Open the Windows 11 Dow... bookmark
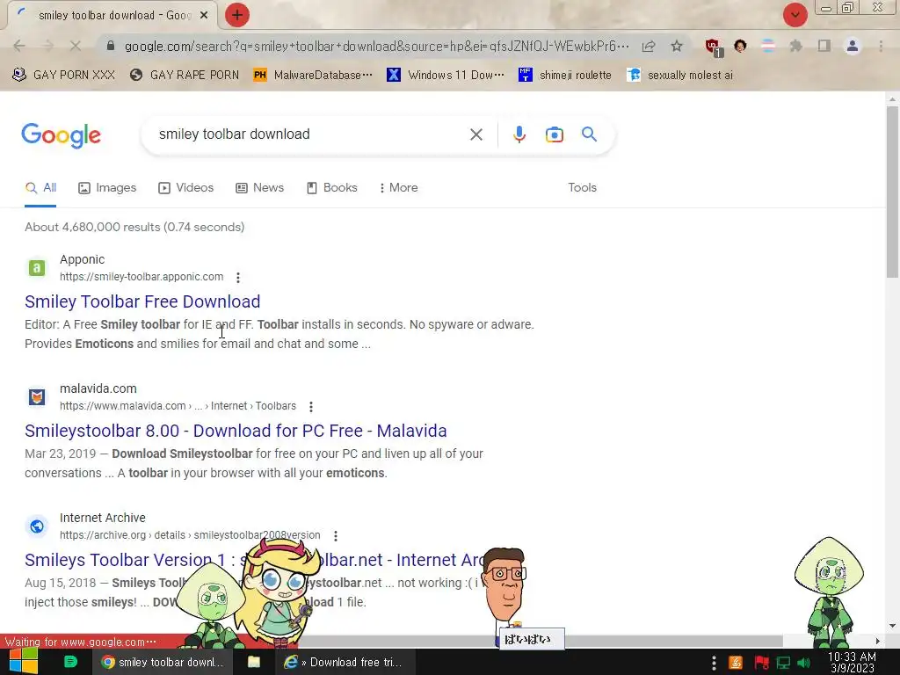This screenshot has width=900, height=675. pos(446,76)
